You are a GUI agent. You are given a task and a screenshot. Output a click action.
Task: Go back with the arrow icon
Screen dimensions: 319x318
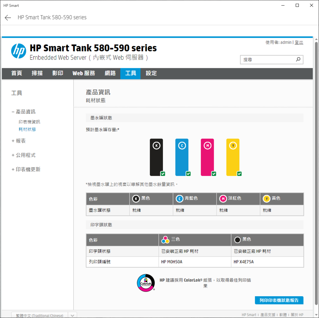8,17
